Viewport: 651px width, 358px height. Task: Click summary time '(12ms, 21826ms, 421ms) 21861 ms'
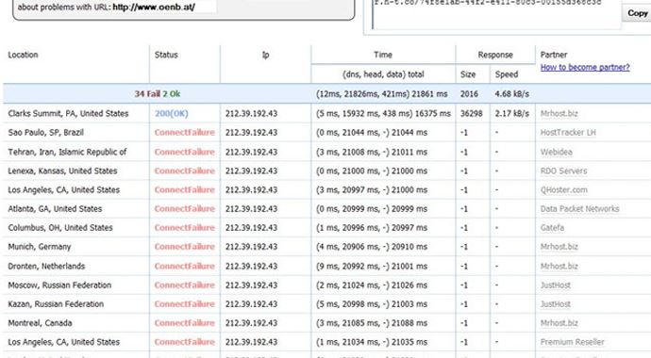381,94
